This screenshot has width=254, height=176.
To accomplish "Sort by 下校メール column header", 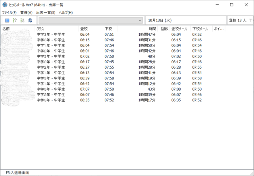I will 200,29.
